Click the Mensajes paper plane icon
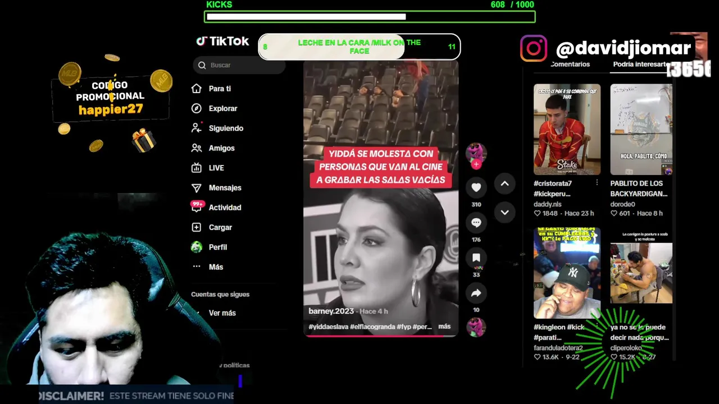The width and height of the screenshot is (719, 404). [x=197, y=187]
